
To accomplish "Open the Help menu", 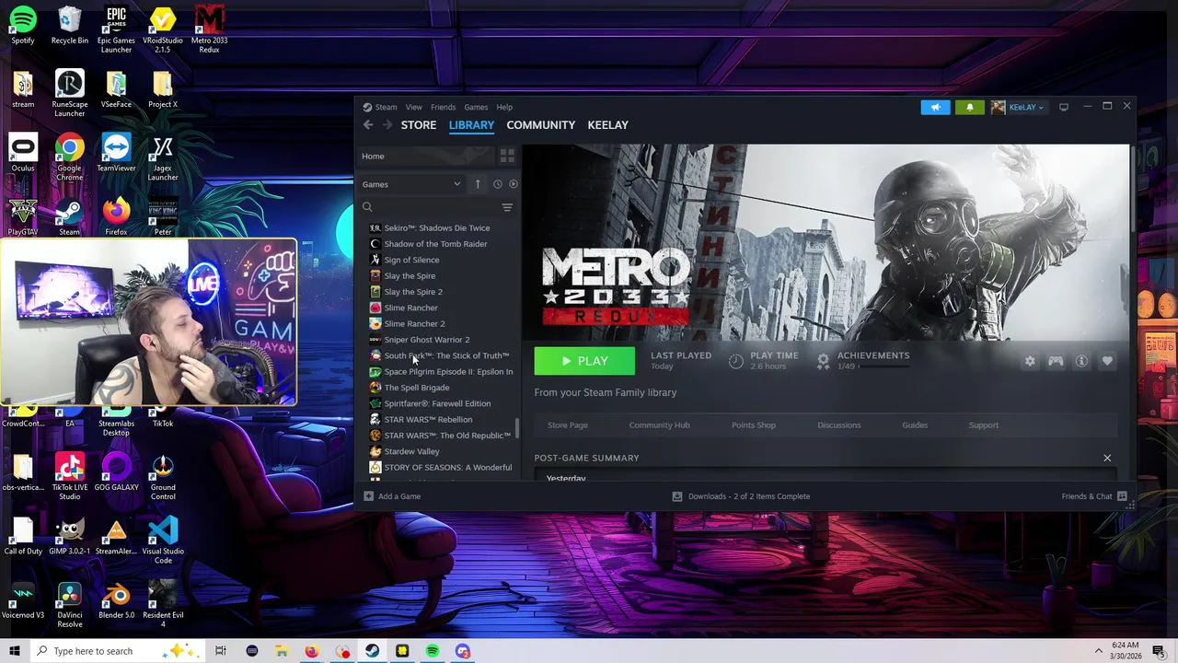I will click(x=504, y=107).
